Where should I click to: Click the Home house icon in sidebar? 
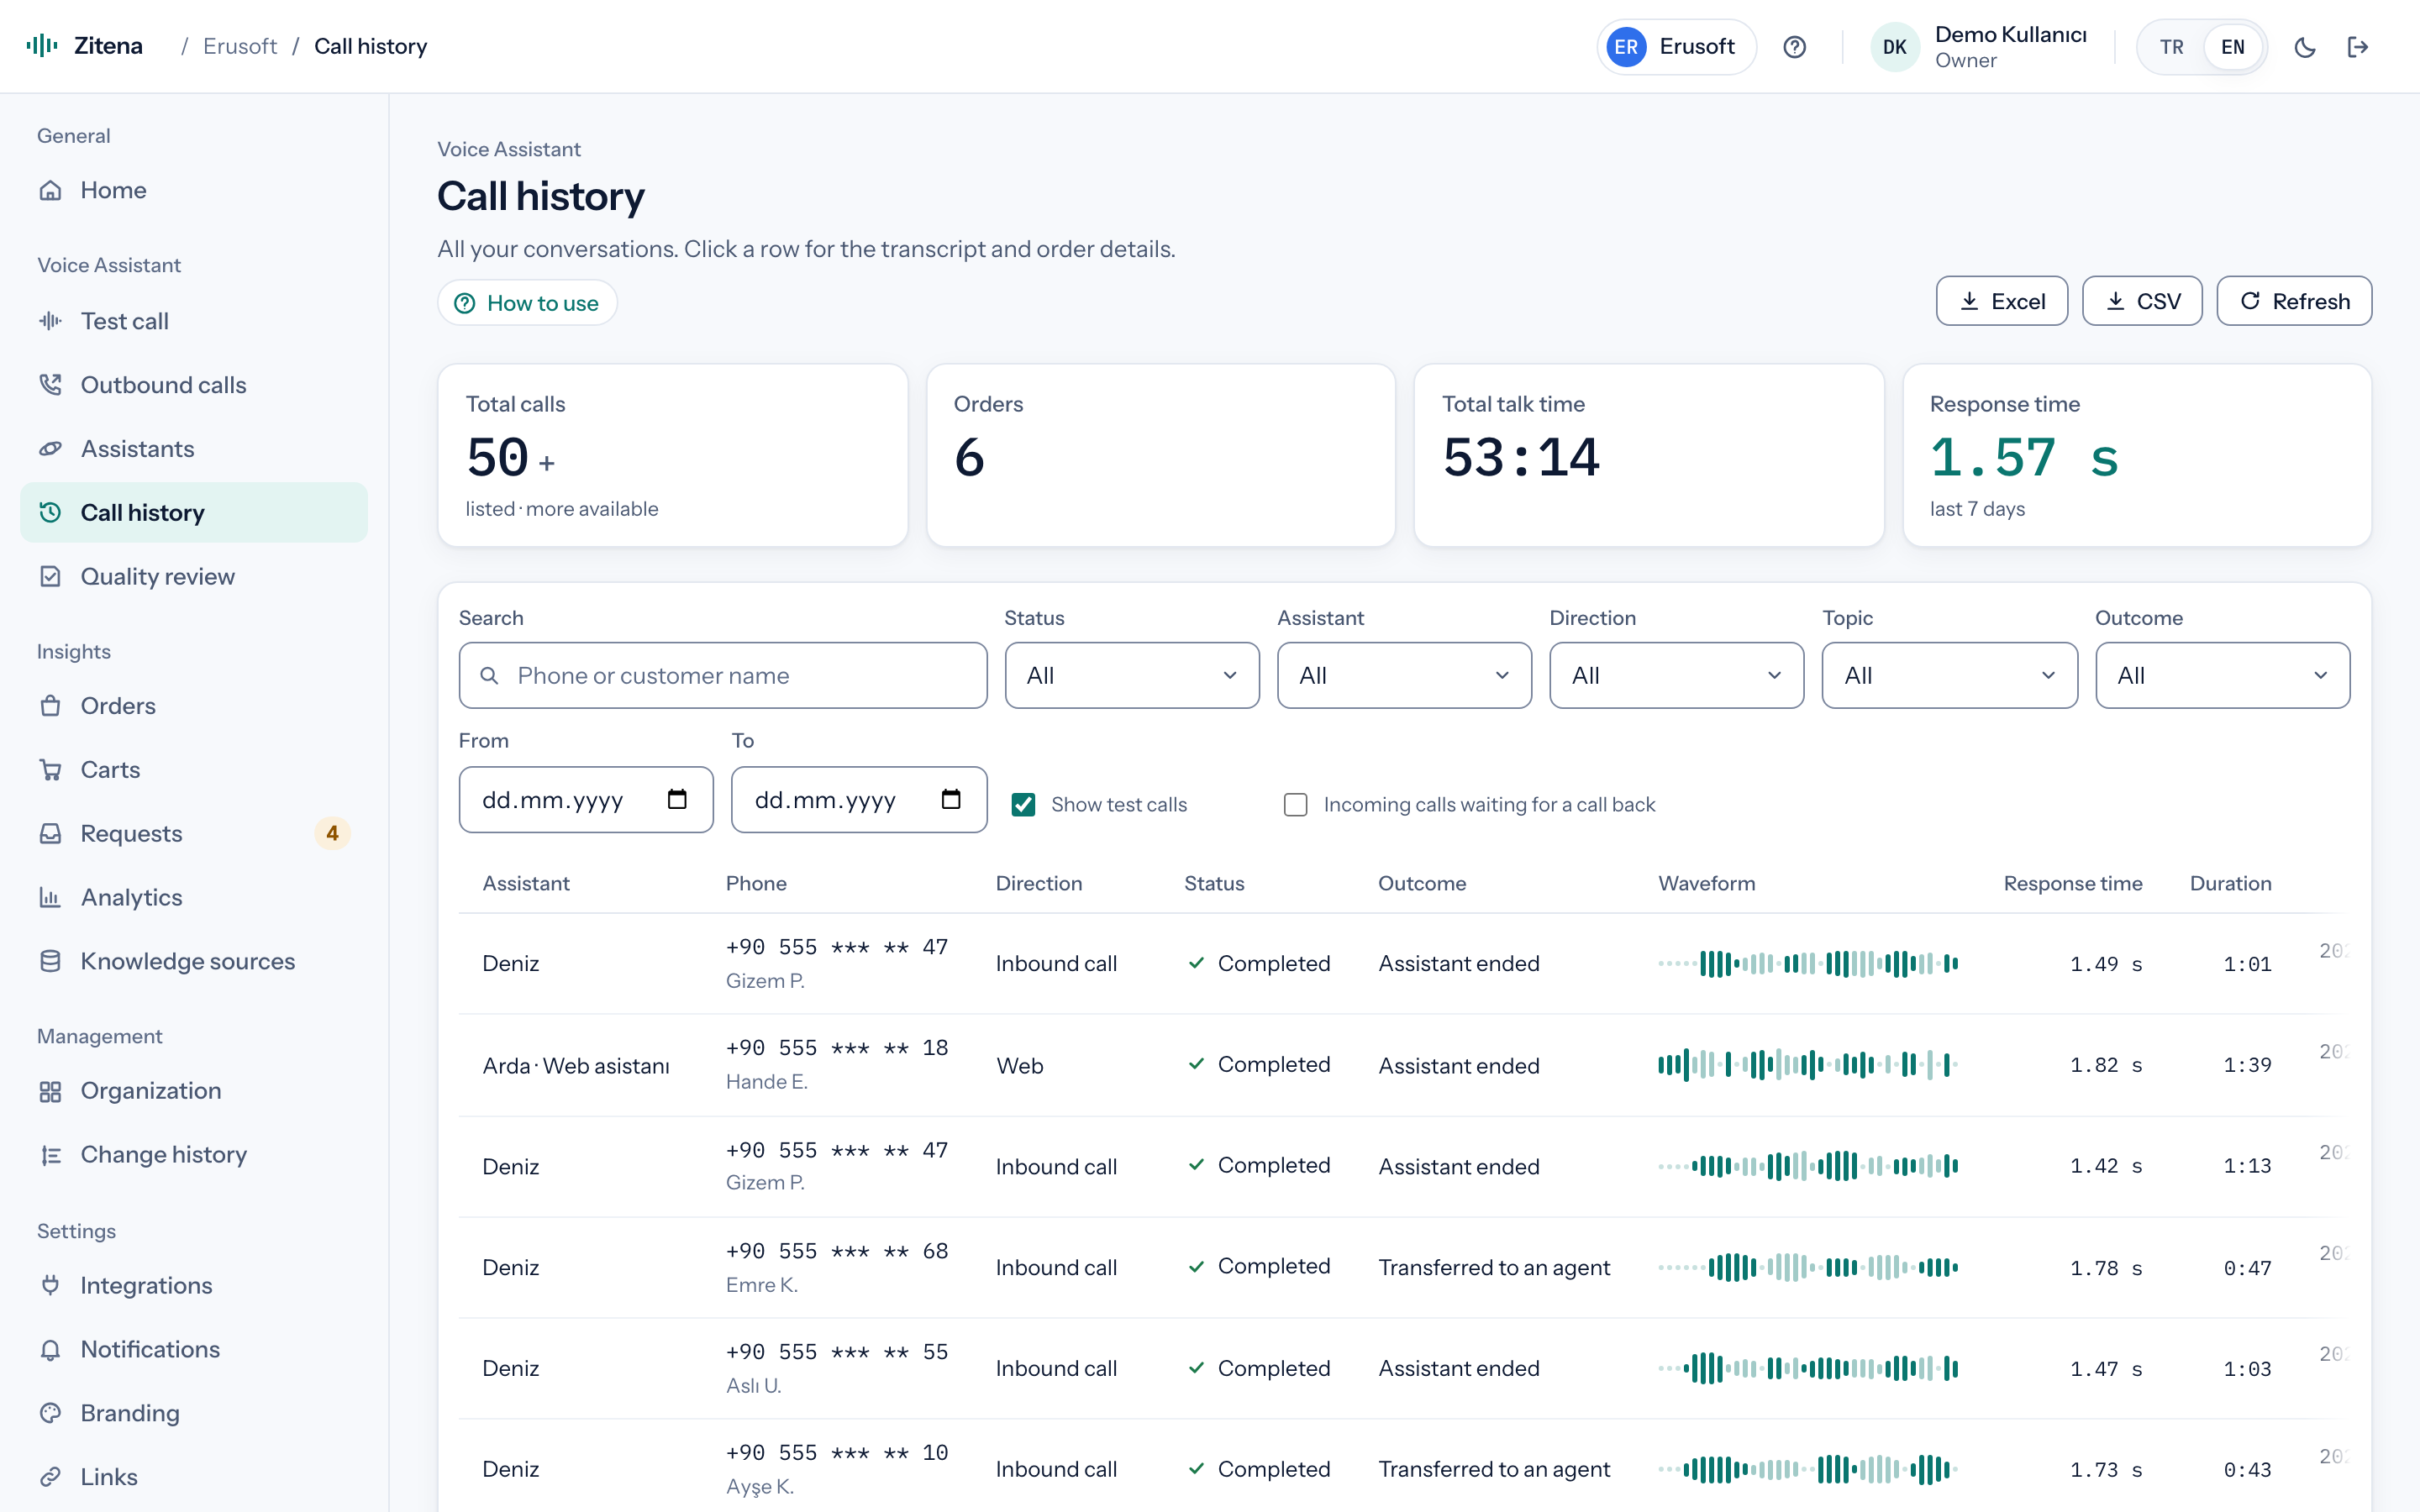pyautogui.click(x=50, y=190)
